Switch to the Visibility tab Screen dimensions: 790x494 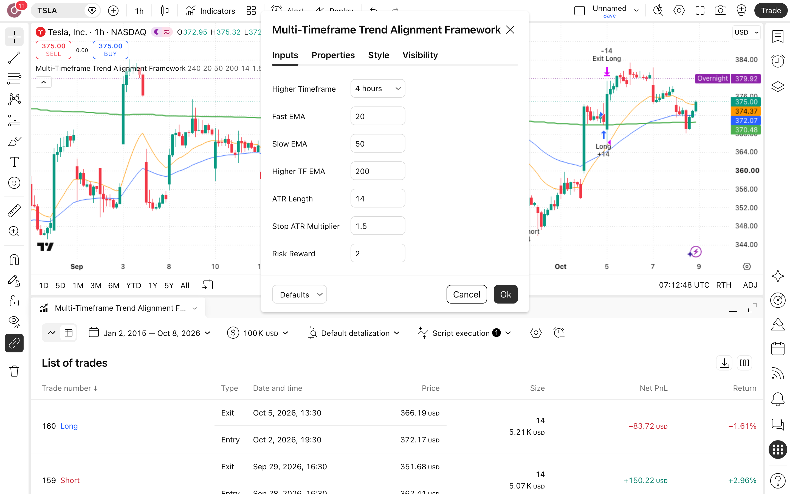(420, 55)
